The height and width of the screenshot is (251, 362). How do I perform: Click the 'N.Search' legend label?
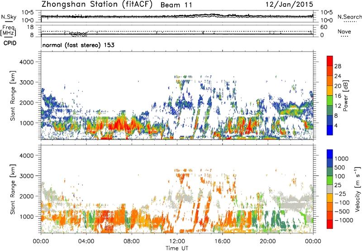click(350, 17)
